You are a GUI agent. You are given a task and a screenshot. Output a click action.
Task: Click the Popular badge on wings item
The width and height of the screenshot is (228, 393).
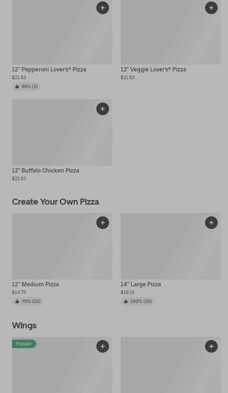[x=24, y=344]
